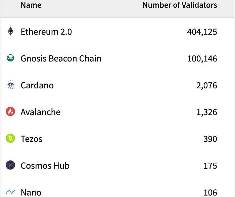
Task: Click Cardano's 2,076 validators value
Action: point(206,86)
